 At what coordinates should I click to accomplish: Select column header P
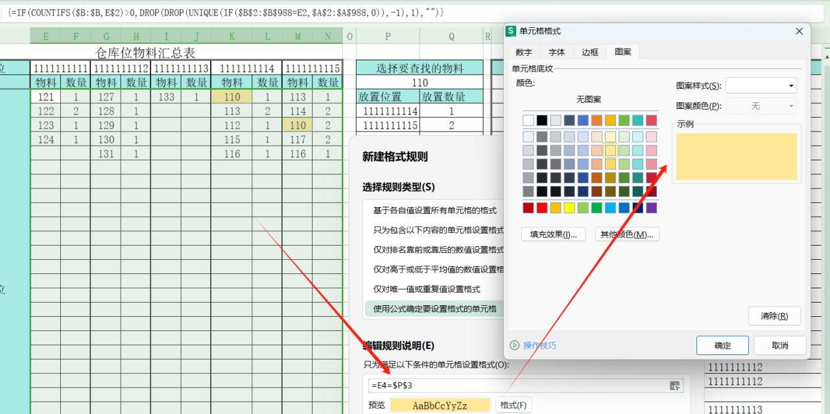[x=388, y=37]
